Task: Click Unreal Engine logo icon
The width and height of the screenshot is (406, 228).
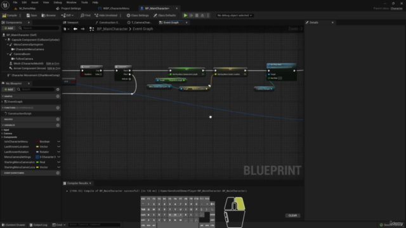Action: tap(5, 5)
